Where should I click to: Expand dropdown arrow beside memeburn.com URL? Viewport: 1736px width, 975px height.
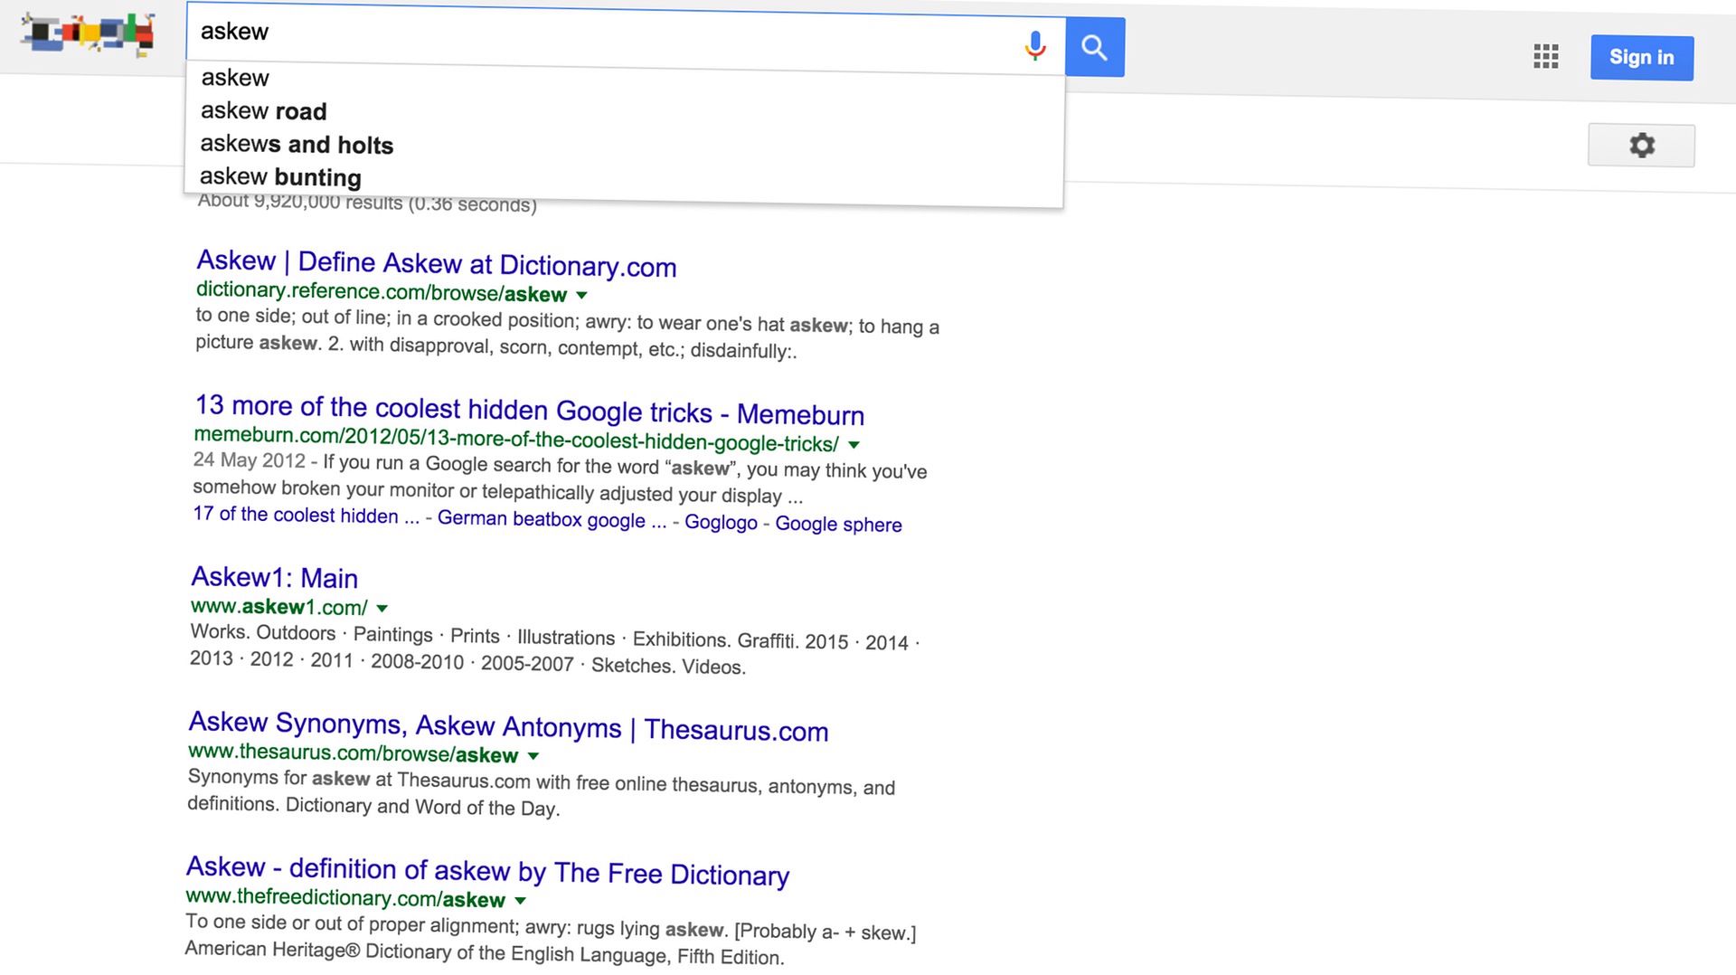click(x=854, y=444)
